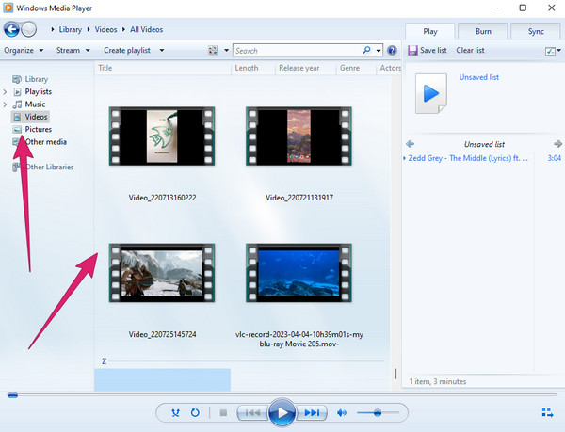565x432 pixels.
Task: Click the Pictures icon in navigation pane
Action: 17,129
